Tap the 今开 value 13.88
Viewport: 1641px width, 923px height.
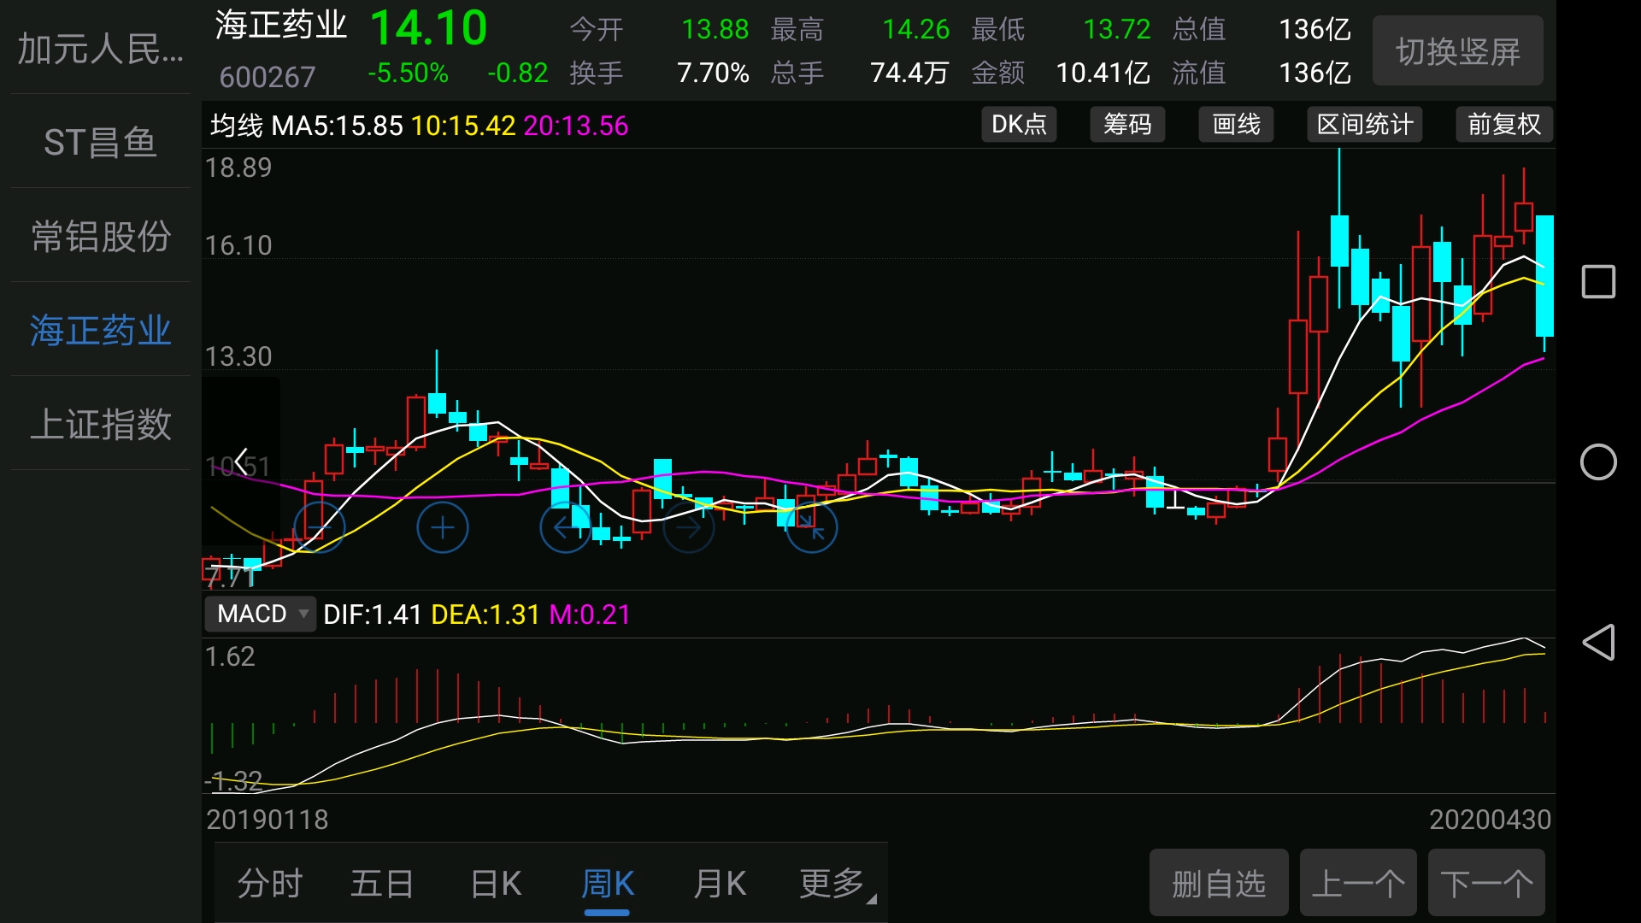pos(715,29)
